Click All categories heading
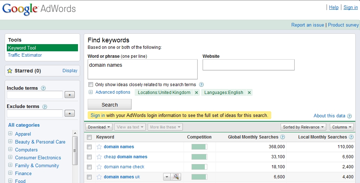 (24, 125)
